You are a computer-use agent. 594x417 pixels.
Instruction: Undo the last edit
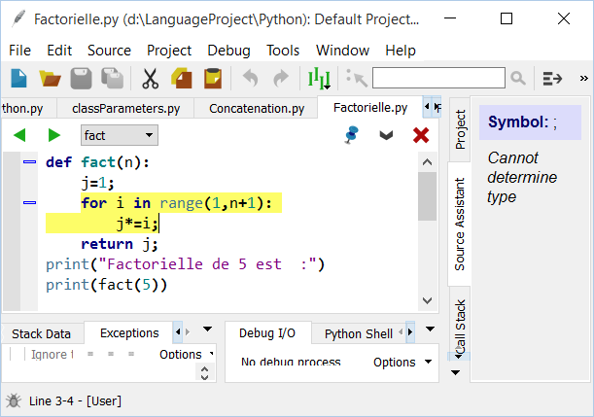[x=251, y=79]
